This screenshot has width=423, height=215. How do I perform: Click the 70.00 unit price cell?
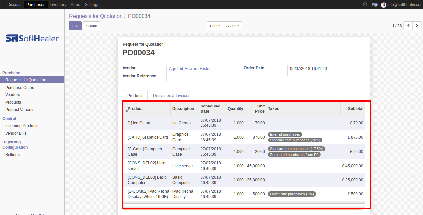point(256,123)
